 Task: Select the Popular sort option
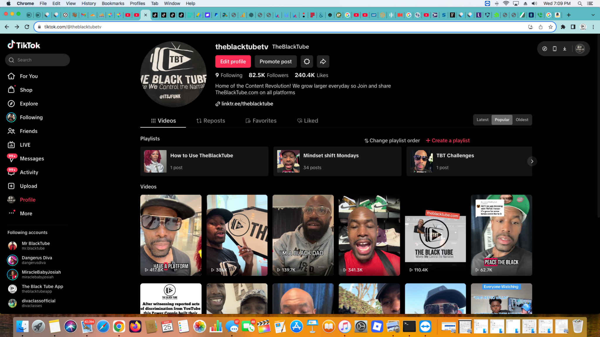[x=502, y=120]
